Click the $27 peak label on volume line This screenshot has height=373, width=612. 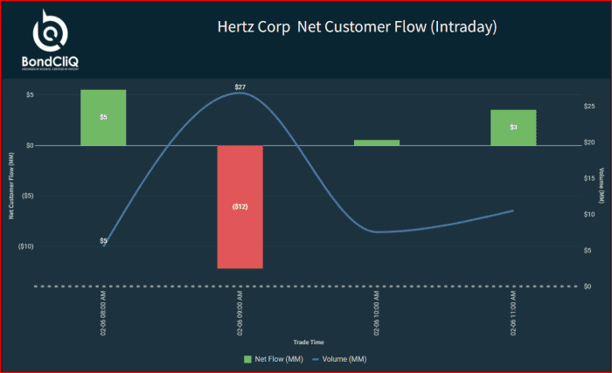pyautogui.click(x=240, y=87)
